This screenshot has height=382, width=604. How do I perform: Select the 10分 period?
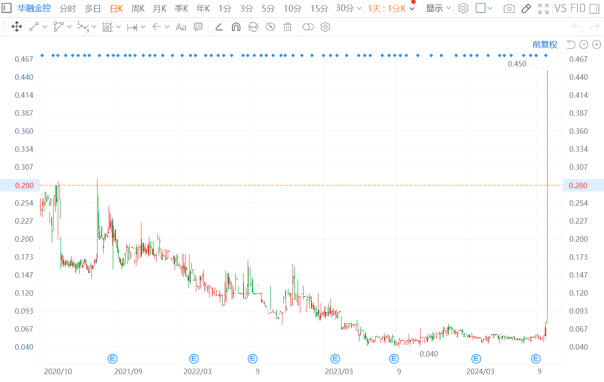tap(293, 8)
